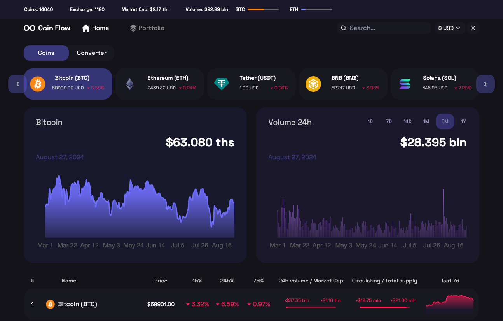Screen dimensions: 503x321
Task: Select the Coins tab
Action: 46,53
